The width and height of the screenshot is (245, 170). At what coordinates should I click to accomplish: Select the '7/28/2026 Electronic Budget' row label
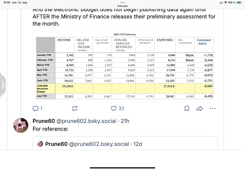coord(42,89)
